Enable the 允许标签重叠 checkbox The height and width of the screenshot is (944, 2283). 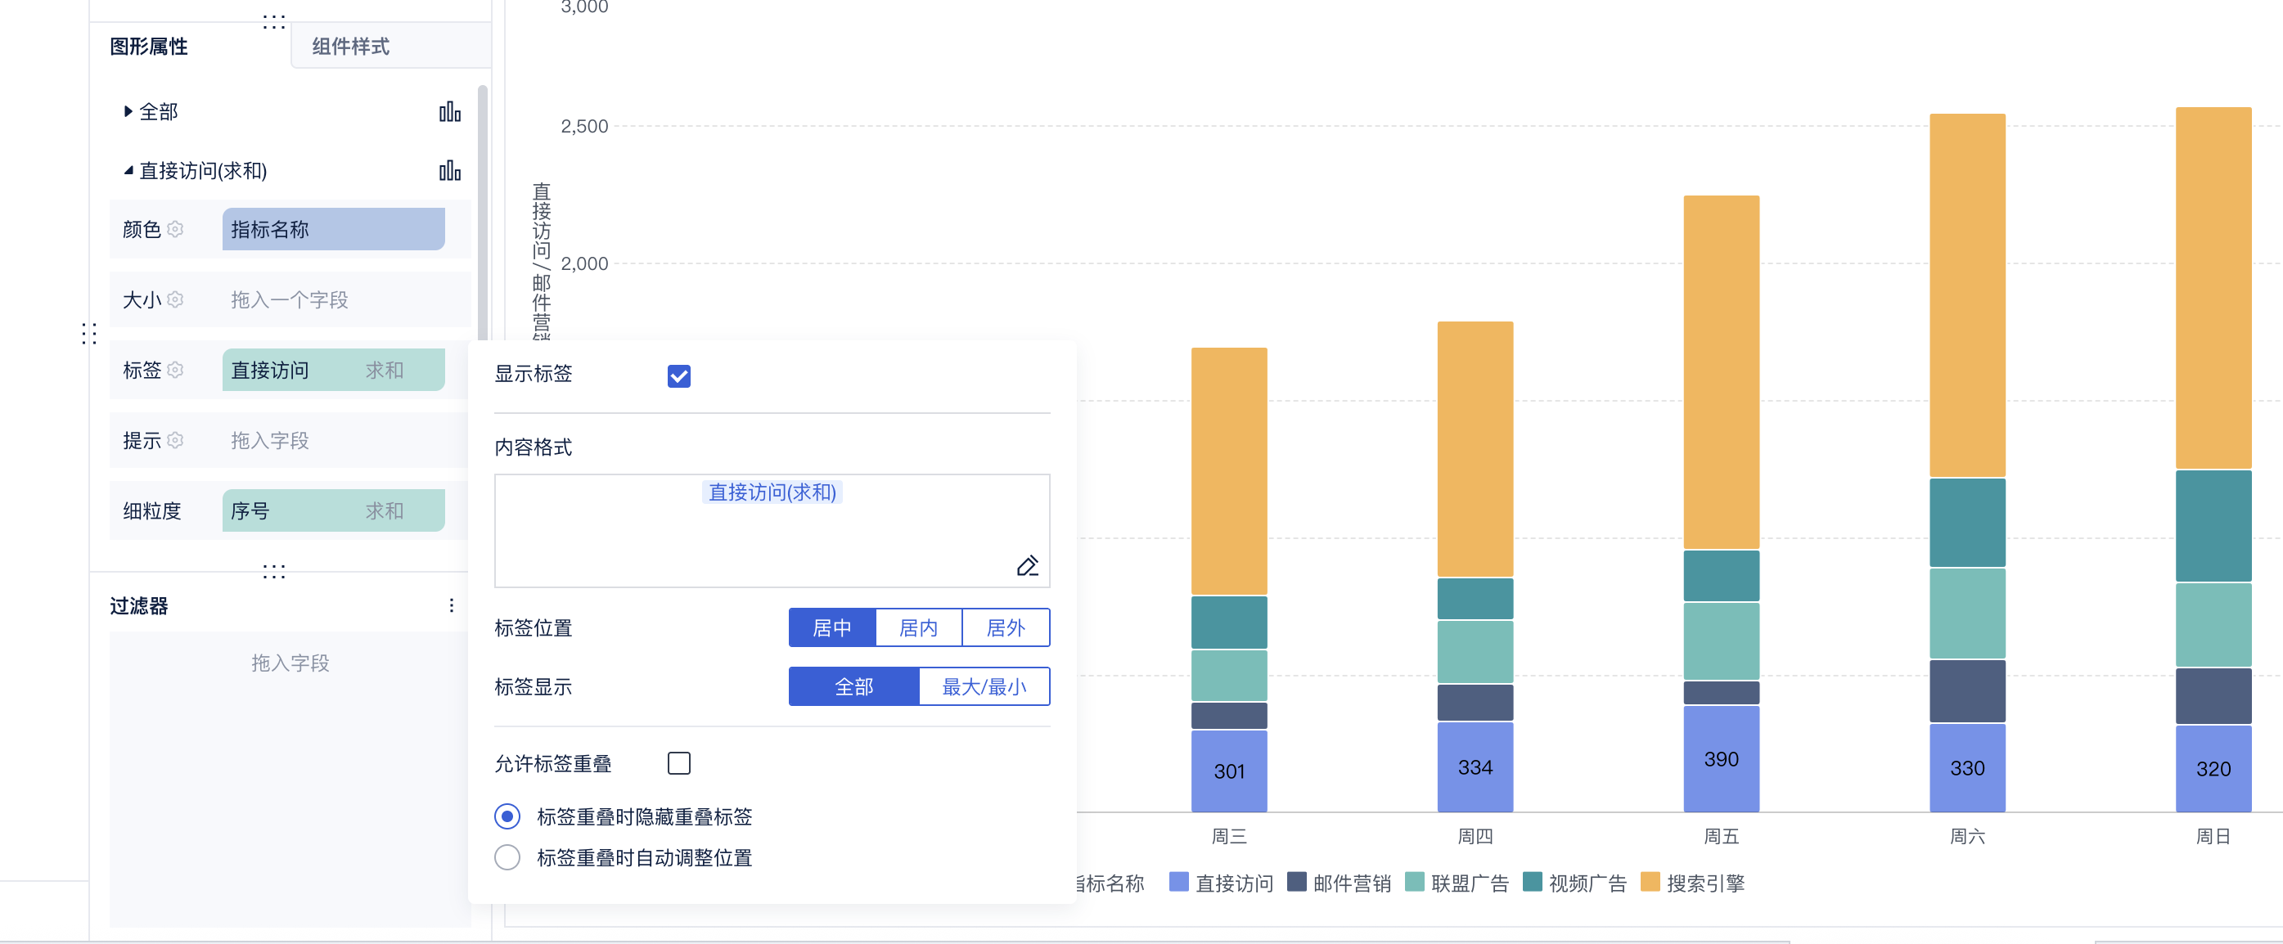click(679, 763)
